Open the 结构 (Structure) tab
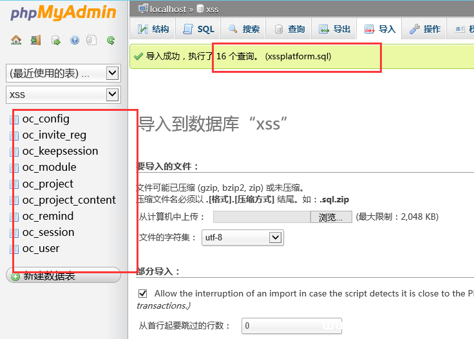The image size is (474, 339). 153,29
